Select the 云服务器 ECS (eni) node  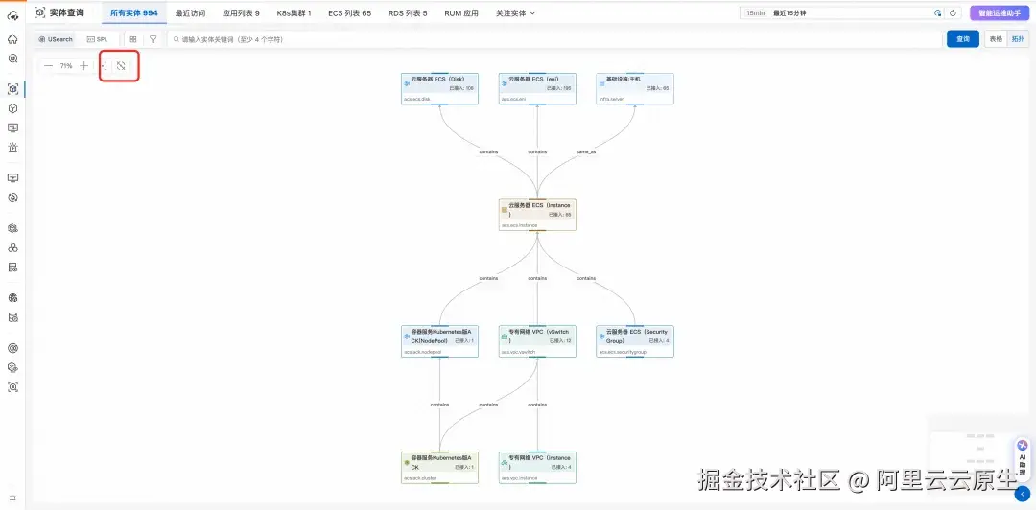click(537, 88)
